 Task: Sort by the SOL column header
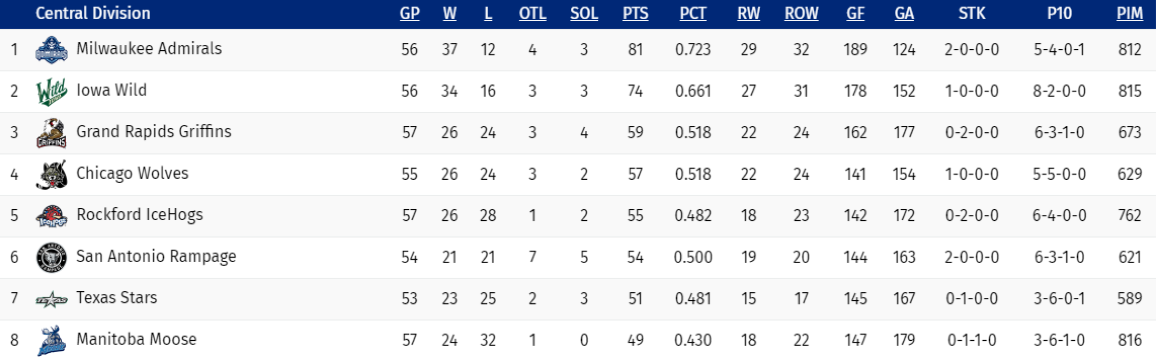(x=584, y=13)
